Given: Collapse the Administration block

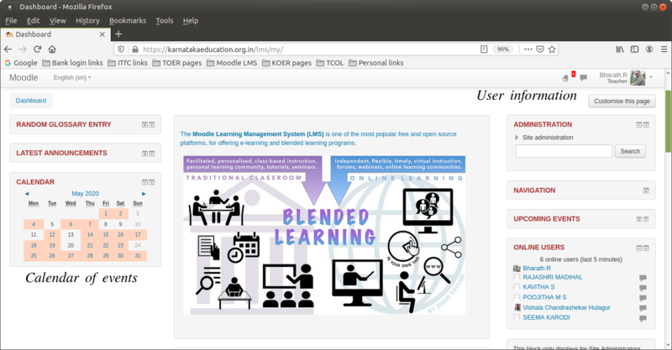Looking at the screenshot, I should click(639, 125).
